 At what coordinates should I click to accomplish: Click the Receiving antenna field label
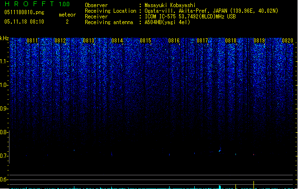pyautogui.click(x=109, y=22)
